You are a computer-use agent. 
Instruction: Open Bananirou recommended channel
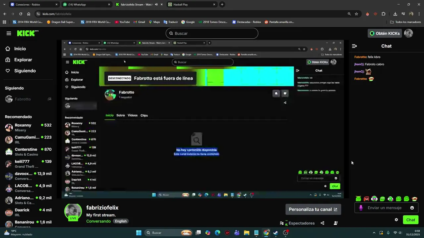pyautogui.click(x=28, y=224)
